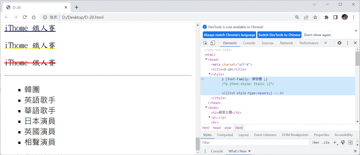This screenshot has height=155, width=360.
Task: Open the Computed styles tab
Action: click(x=225, y=135)
